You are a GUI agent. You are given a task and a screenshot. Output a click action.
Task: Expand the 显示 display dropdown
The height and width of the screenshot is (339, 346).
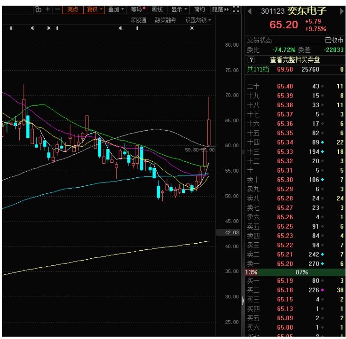pos(178,9)
